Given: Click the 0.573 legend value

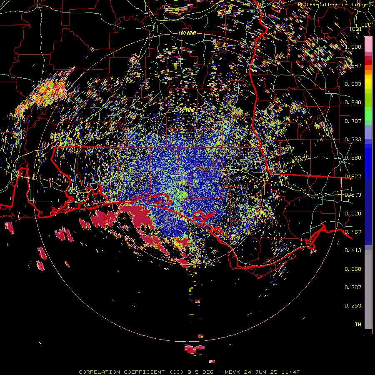Looking at the screenshot, I should (x=353, y=195).
